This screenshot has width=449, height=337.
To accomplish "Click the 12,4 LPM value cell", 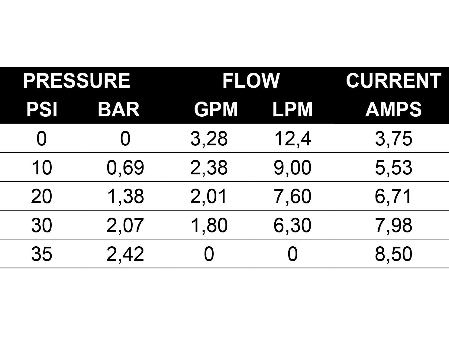I will point(292,139).
